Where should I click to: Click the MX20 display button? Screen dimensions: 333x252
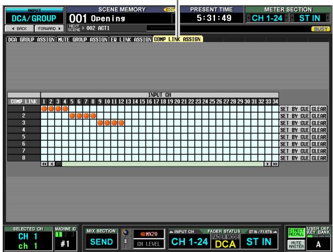149,234
